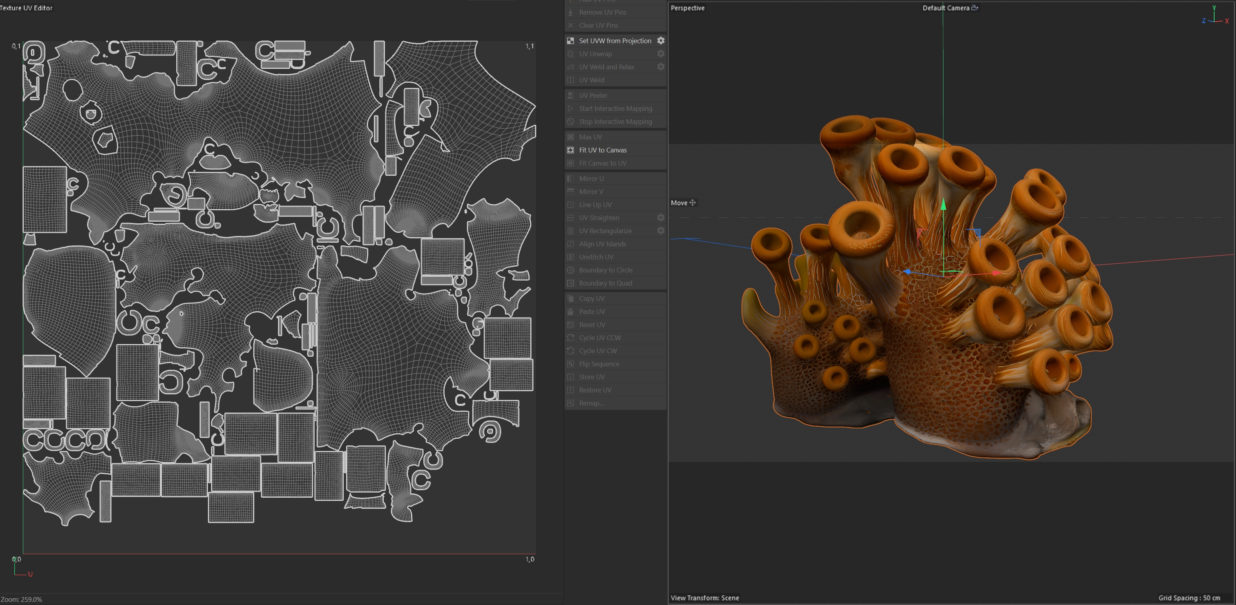Open the Default Camera dropdown label

(x=945, y=8)
